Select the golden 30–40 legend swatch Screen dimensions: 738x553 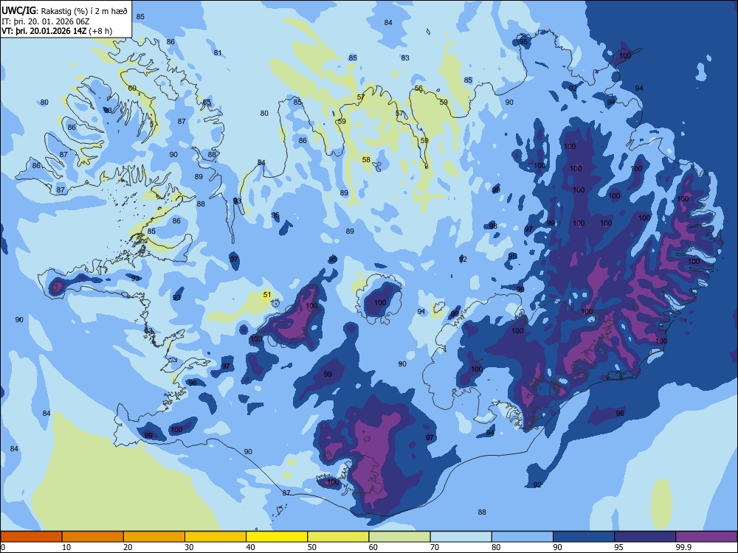click(x=215, y=537)
